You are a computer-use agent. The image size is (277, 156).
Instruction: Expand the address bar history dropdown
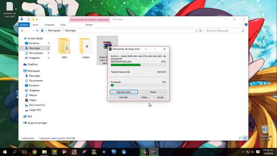[x=196, y=31]
